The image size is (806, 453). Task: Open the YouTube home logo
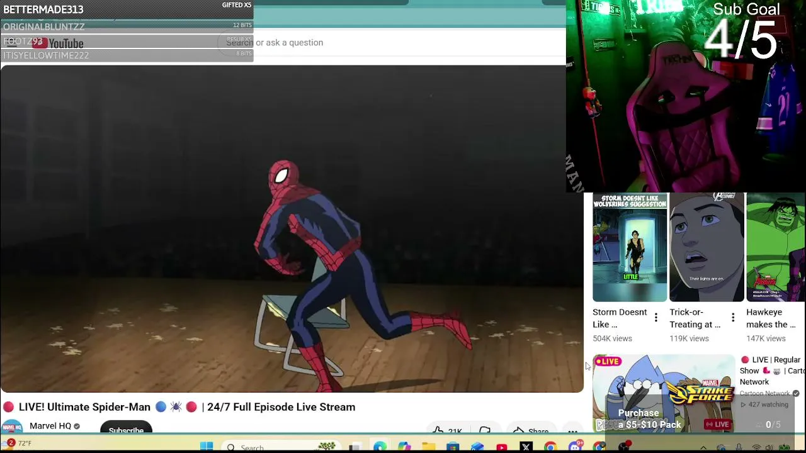(x=57, y=43)
